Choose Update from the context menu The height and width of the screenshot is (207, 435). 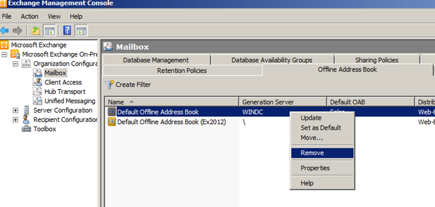[x=322, y=118]
